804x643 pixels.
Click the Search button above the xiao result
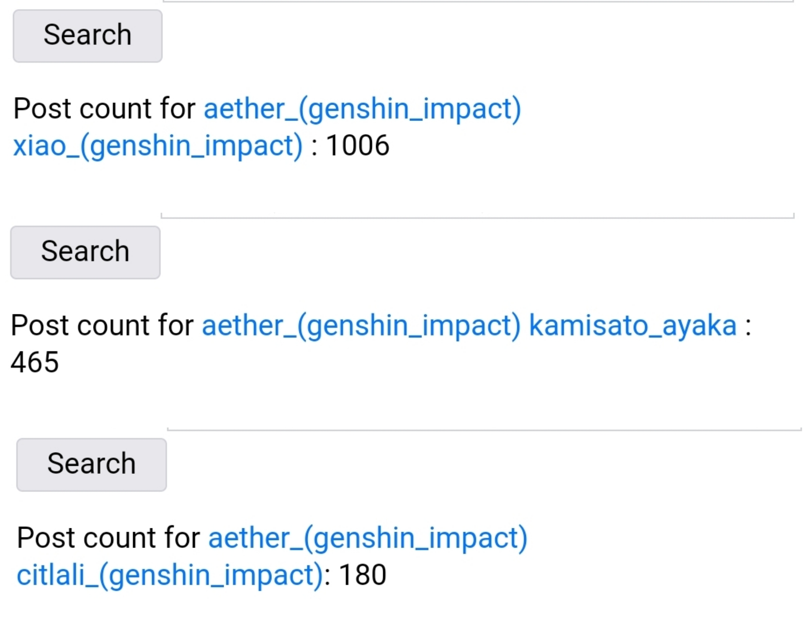click(88, 36)
